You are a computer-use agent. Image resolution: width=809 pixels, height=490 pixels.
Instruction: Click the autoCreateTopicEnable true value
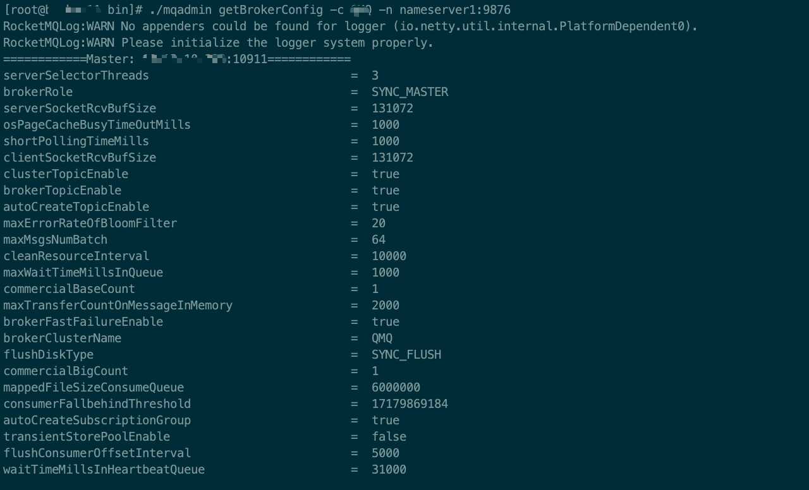(x=386, y=207)
